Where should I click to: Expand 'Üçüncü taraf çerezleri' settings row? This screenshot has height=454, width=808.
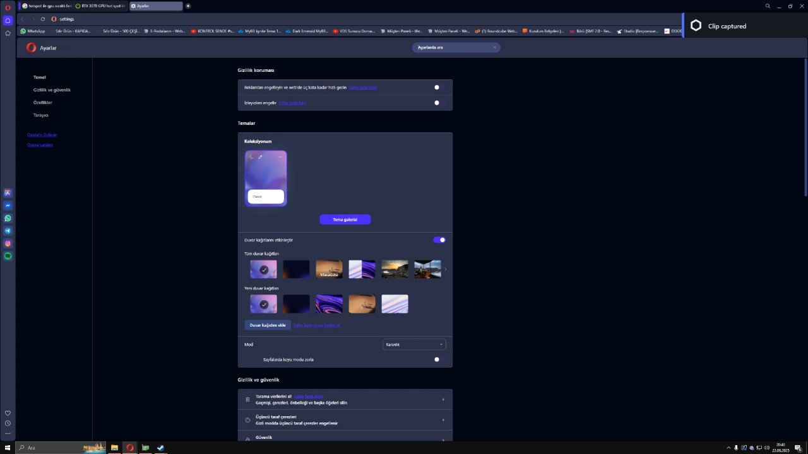[345, 420]
